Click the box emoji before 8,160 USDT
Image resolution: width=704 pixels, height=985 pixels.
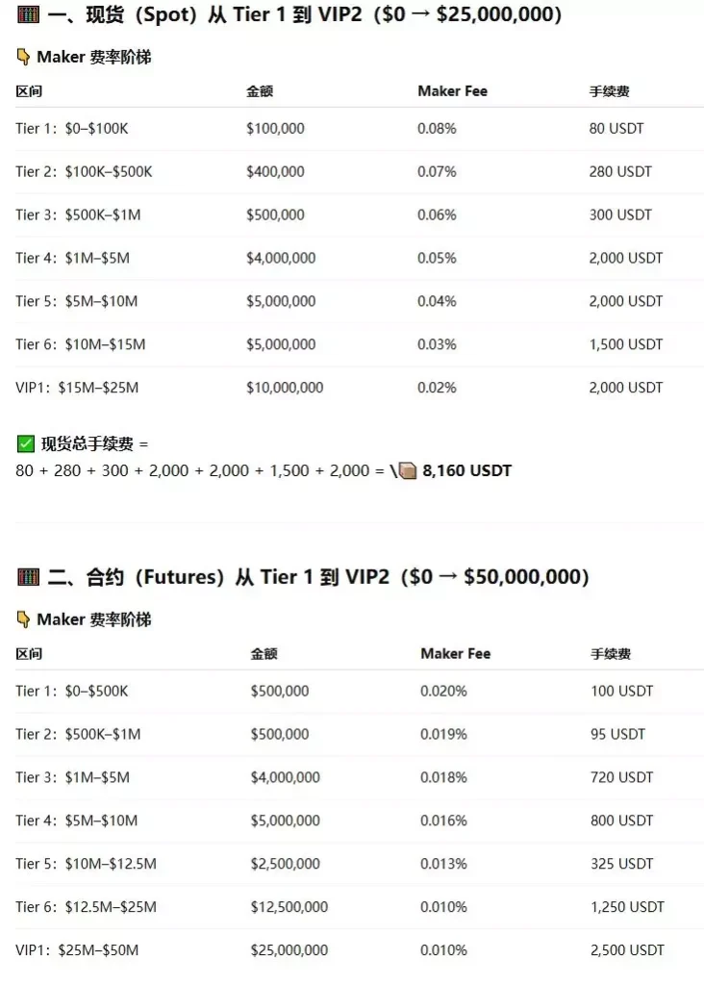[x=407, y=471]
